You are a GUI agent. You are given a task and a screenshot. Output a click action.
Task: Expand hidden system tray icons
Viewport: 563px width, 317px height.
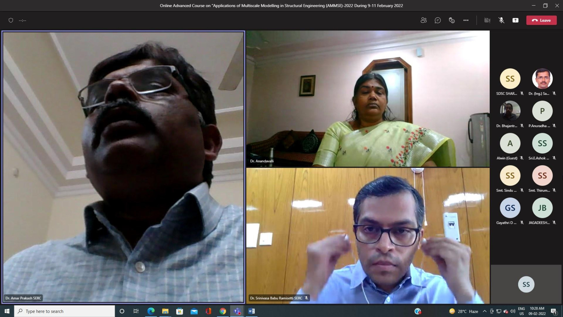[x=484, y=311]
